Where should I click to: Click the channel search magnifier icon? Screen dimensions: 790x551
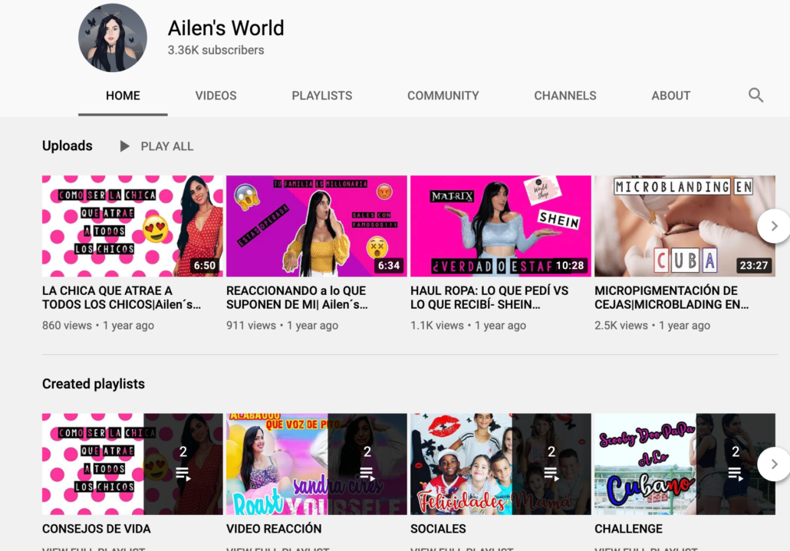[x=755, y=95]
